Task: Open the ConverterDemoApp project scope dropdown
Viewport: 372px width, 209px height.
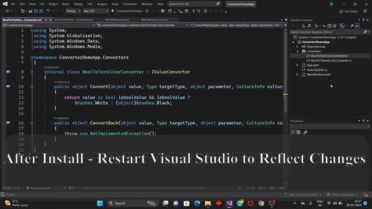Action: coord(48,25)
